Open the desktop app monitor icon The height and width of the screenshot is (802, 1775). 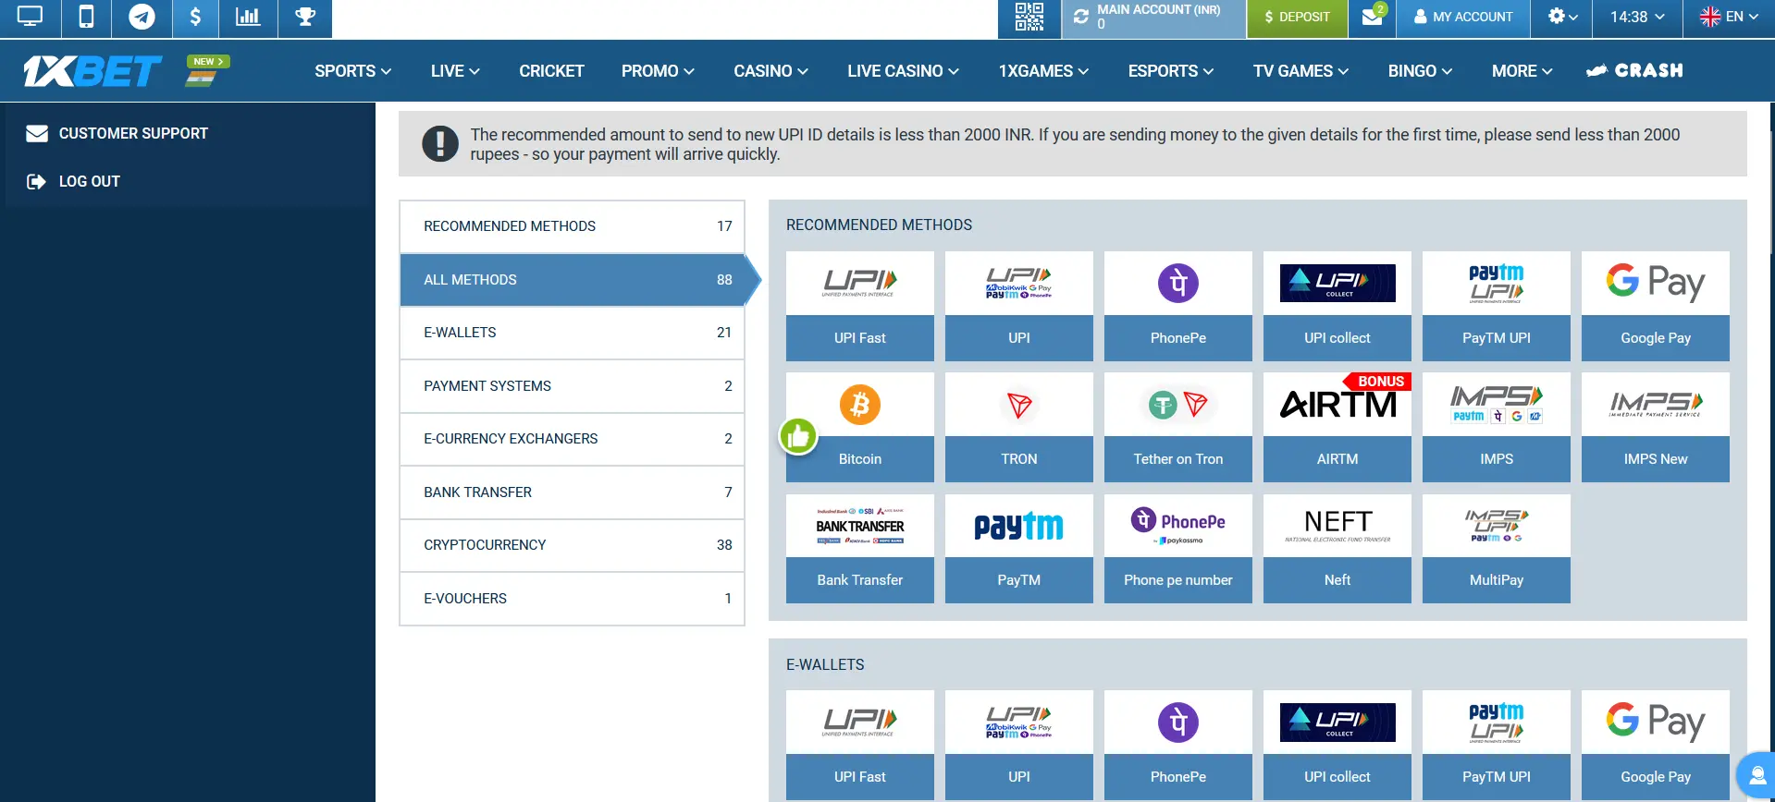(31, 18)
